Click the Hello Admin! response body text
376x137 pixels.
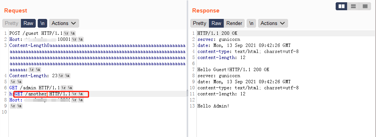(213, 106)
